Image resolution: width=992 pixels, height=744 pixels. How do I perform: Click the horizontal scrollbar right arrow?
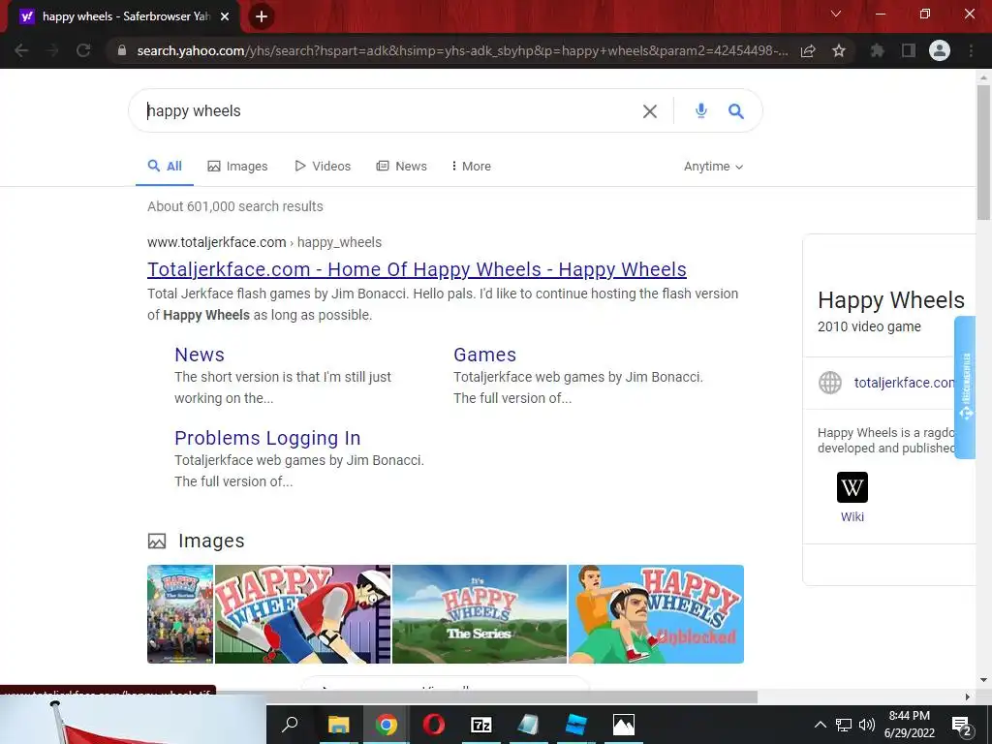968,697
